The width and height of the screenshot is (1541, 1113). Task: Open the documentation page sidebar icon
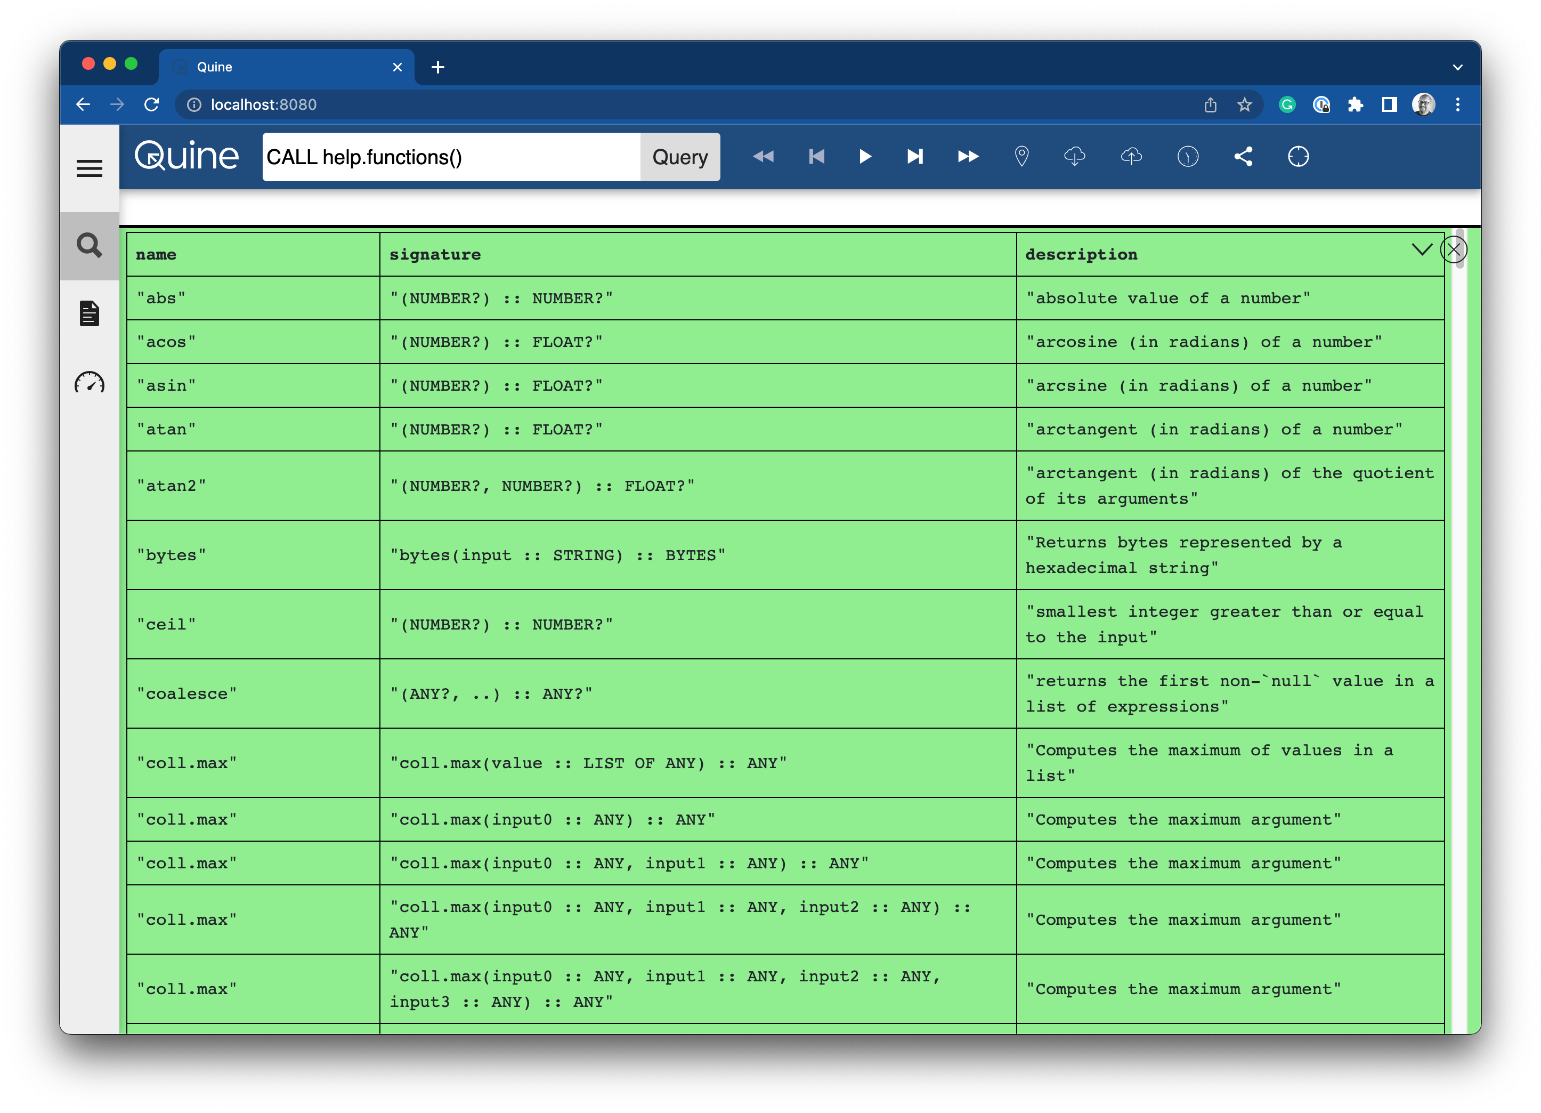89,313
